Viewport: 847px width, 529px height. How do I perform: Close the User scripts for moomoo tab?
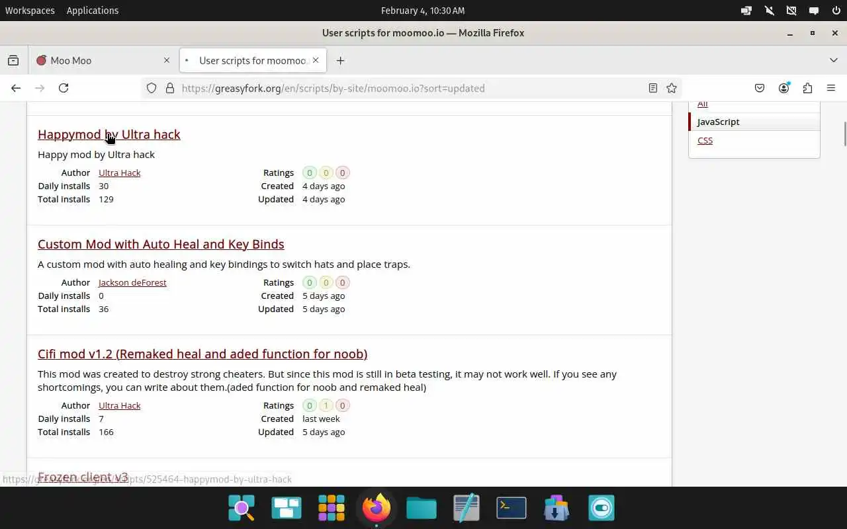[316, 60]
